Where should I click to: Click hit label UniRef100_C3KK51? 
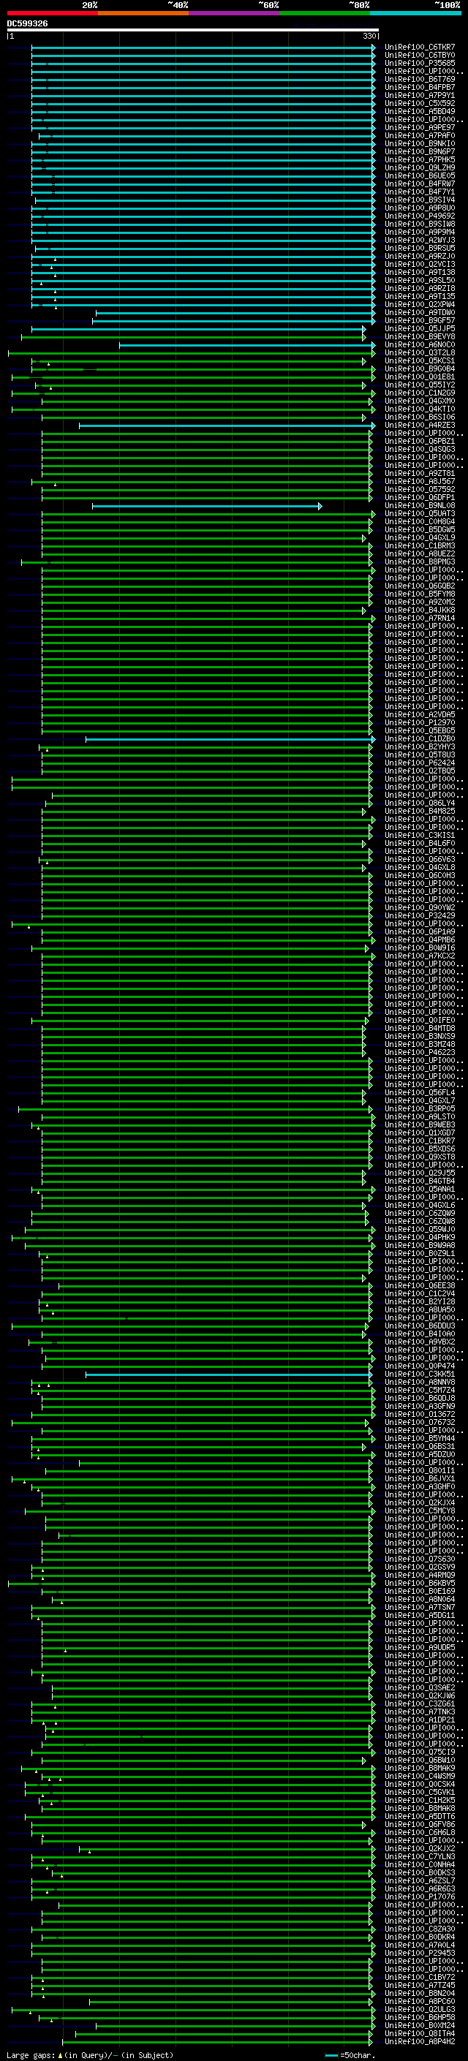pyautogui.click(x=420, y=1374)
